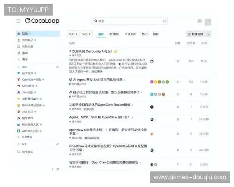Click the keyboard shortcuts icon at sidebar bottom

pos(58,169)
